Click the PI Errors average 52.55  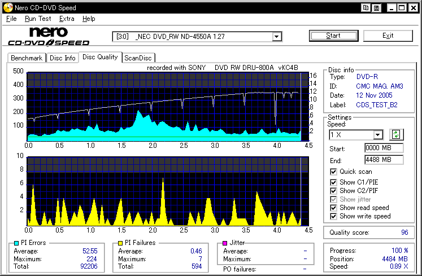point(90,251)
